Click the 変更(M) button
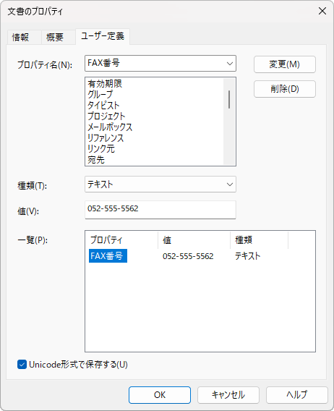The width and height of the screenshot is (334, 411). [x=285, y=64]
